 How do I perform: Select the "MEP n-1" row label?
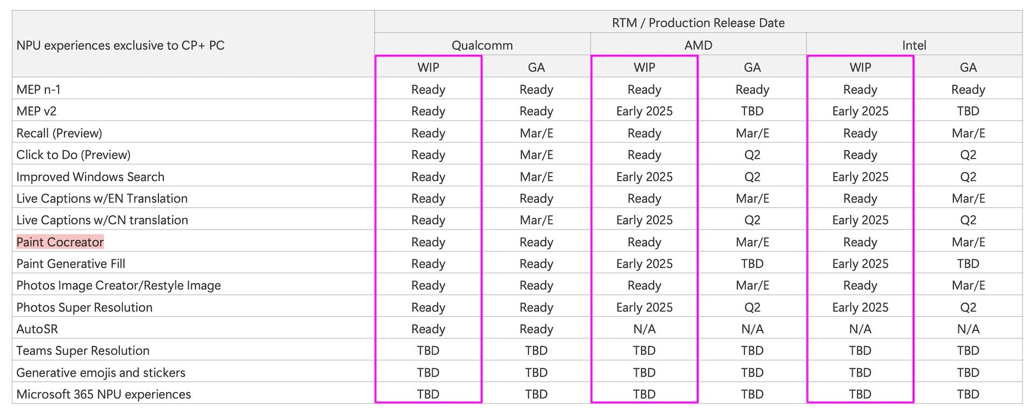tap(38, 89)
